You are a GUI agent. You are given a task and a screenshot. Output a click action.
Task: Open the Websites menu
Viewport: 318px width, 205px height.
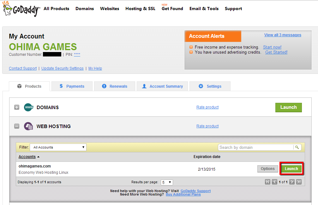point(110,9)
